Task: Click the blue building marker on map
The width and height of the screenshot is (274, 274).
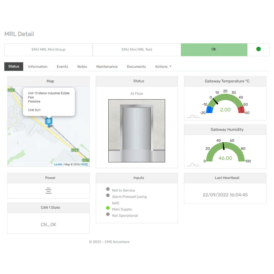Action: tap(49, 121)
